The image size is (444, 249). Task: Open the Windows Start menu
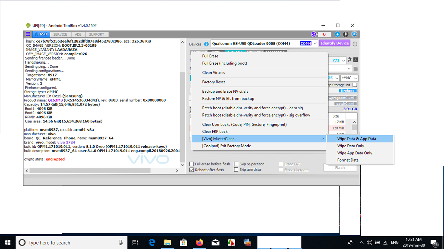pos(8,242)
